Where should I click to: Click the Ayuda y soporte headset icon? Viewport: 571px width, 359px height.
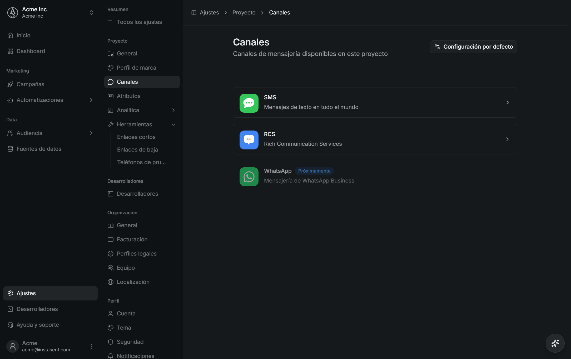10,325
